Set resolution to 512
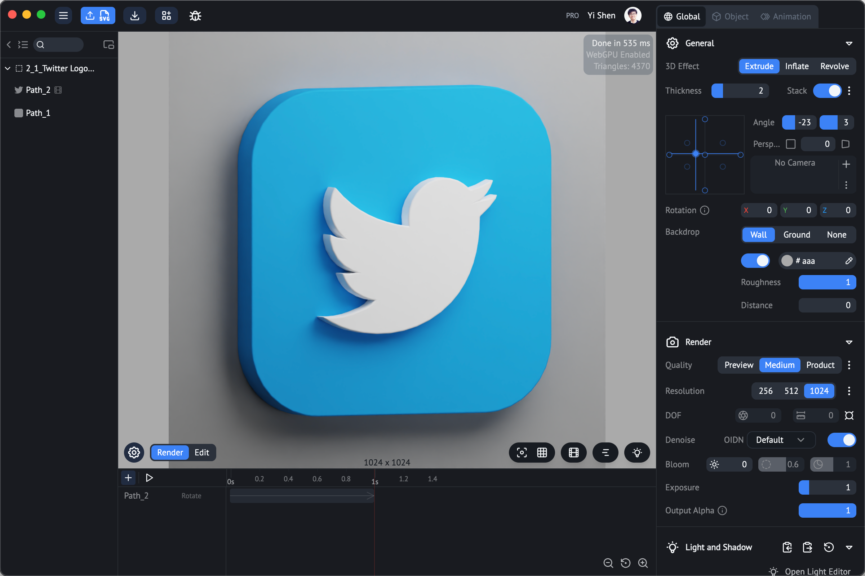 (791, 391)
